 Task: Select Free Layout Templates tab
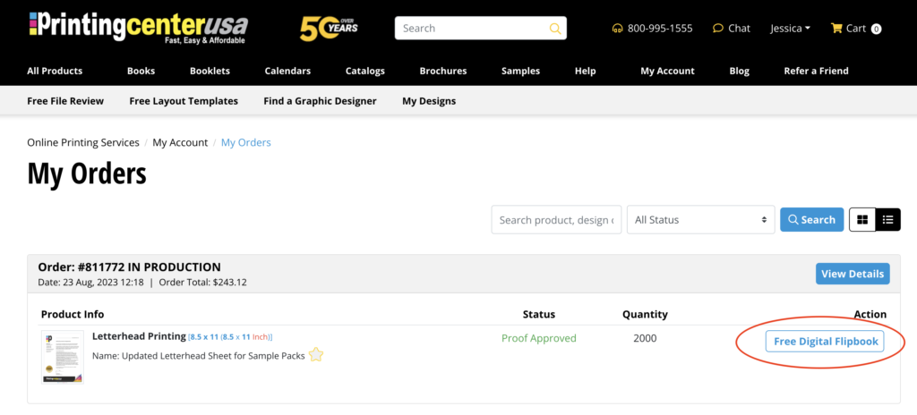(184, 101)
